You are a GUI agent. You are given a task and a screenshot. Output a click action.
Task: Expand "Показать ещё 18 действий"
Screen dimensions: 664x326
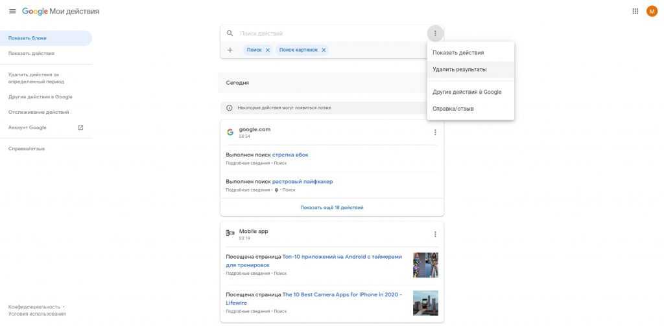[x=332, y=208]
